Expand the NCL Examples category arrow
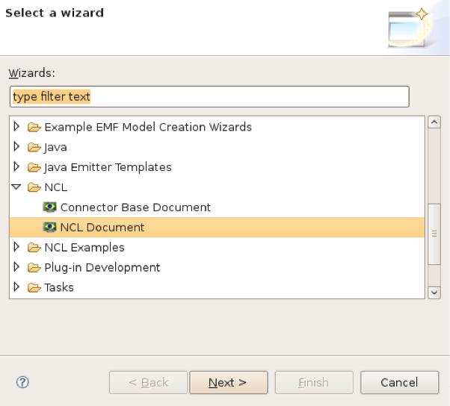Viewport: 450px width, 406px height. pyautogui.click(x=16, y=248)
